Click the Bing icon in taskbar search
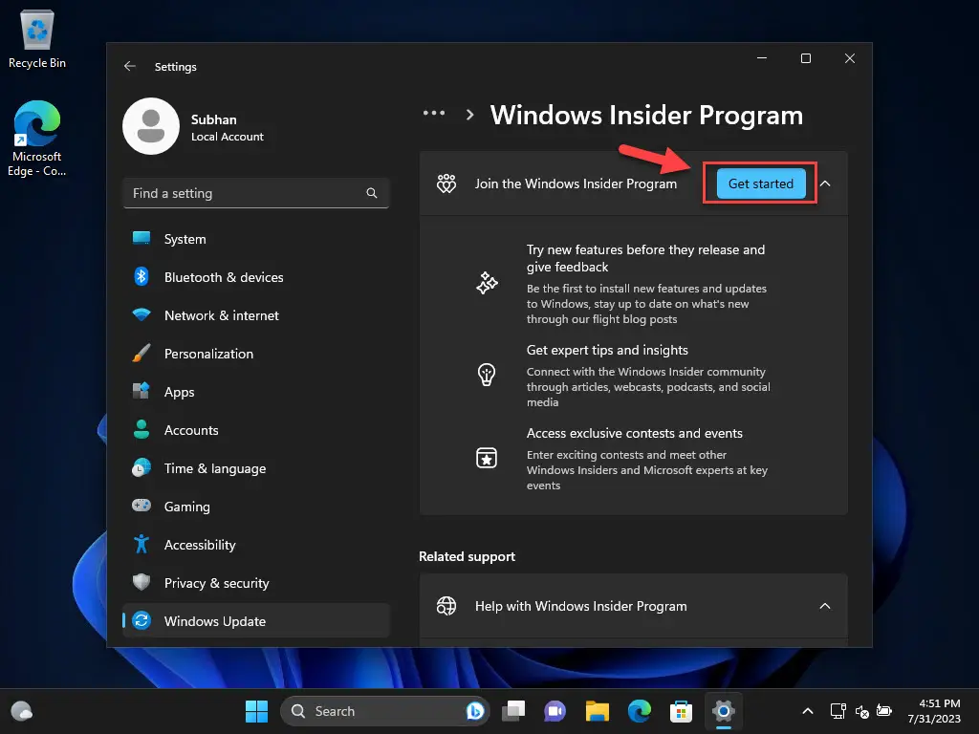979x734 pixels. tap(474, 711)
